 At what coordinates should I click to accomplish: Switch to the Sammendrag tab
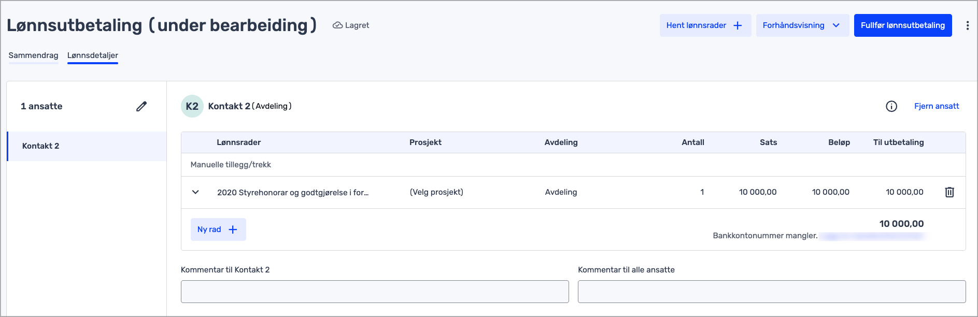[x=33, y=55]
